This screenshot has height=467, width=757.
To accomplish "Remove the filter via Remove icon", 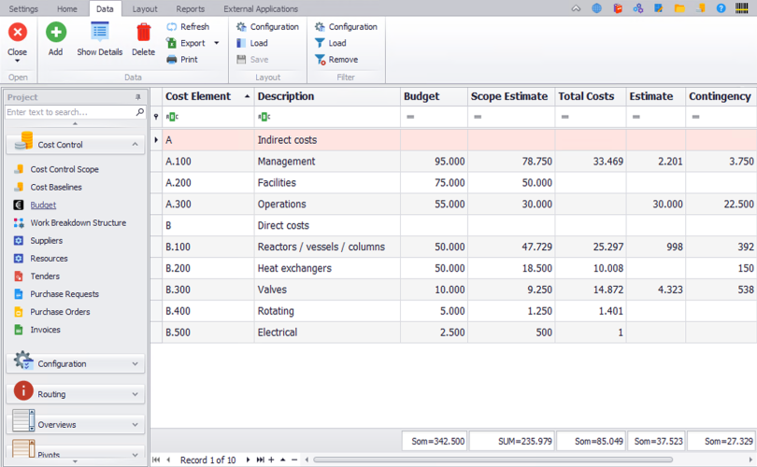I will pyautogui.click(x=321, y=60).
